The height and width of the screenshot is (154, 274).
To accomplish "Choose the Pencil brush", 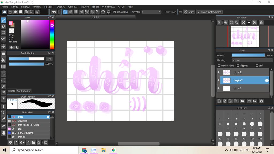I will coord(29,137).
